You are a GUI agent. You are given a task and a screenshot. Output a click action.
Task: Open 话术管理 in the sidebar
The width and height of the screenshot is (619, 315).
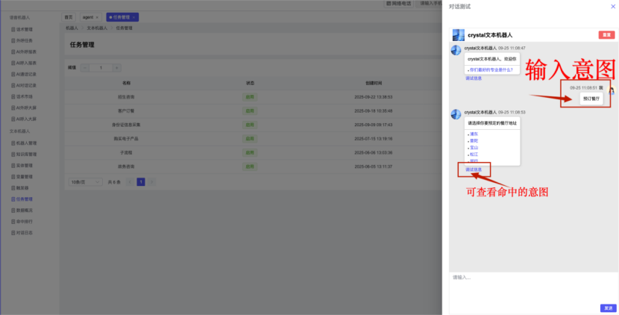coord(25,29)
